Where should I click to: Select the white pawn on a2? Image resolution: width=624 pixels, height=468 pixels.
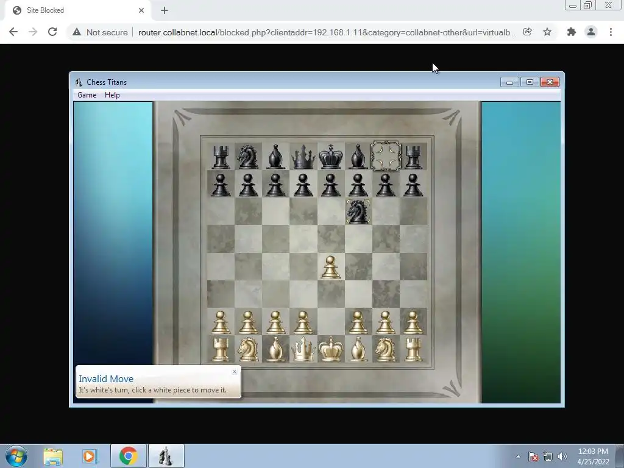(x=221, y=322)
